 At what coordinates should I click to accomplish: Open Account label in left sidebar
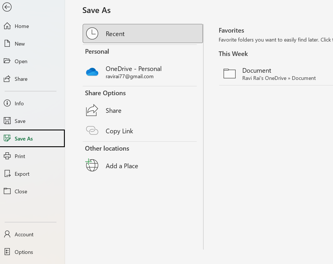[x=24, y=235]
